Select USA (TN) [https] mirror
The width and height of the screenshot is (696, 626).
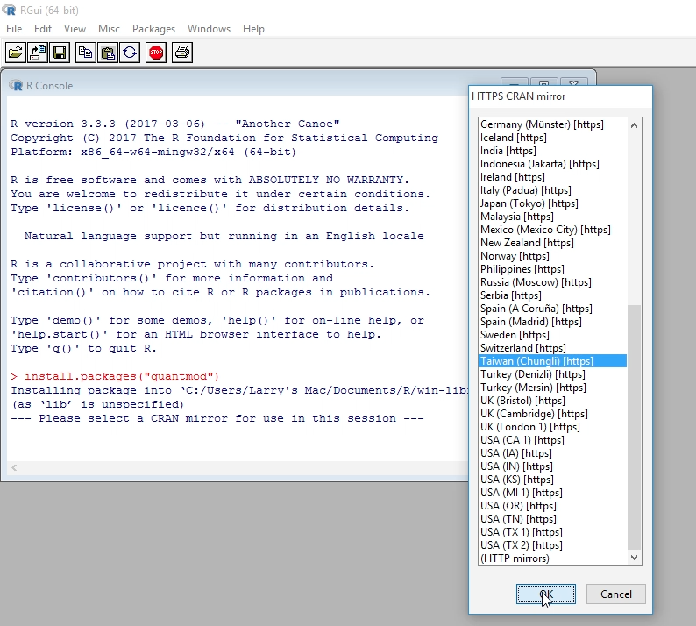click(x=552, y=519)
